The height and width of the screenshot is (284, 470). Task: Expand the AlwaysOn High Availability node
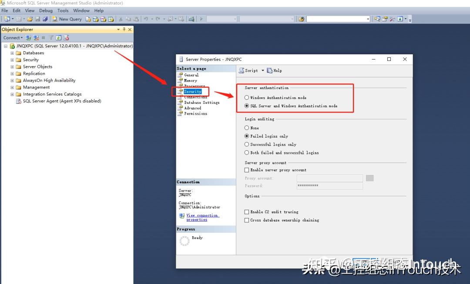12,80
